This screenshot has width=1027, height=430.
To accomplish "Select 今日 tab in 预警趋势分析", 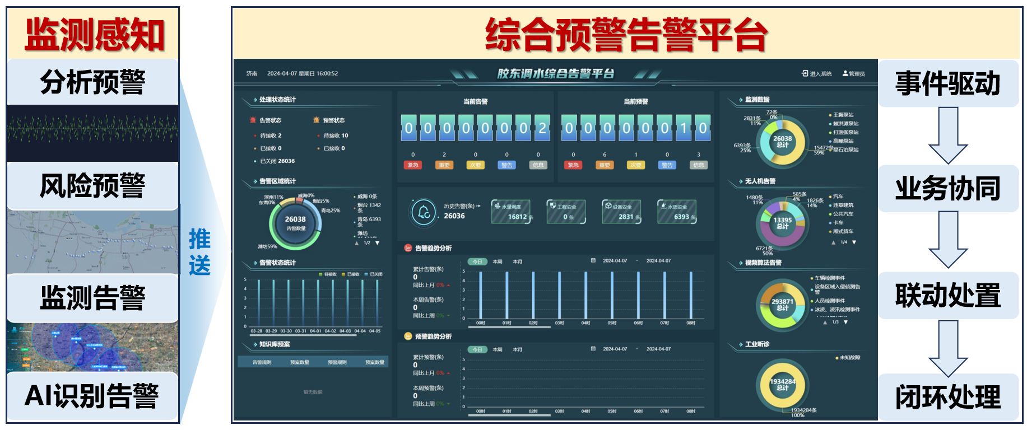I will [x=477, y=349].
